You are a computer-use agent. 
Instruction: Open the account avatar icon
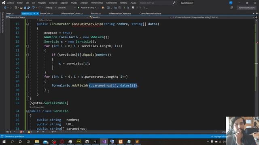(231, 3)
